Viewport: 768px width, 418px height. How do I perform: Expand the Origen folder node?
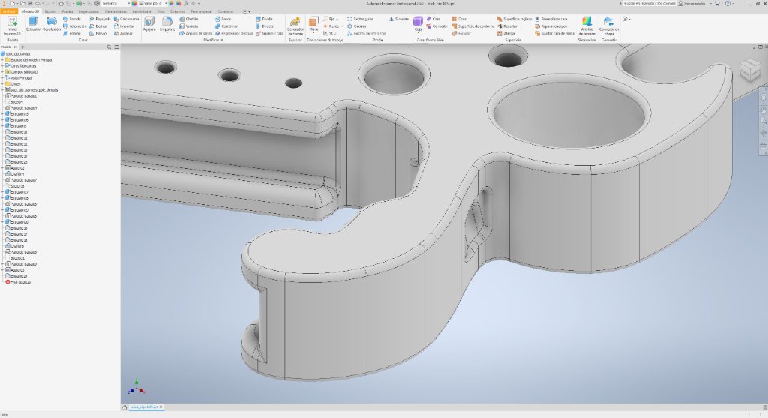point(2,84)
